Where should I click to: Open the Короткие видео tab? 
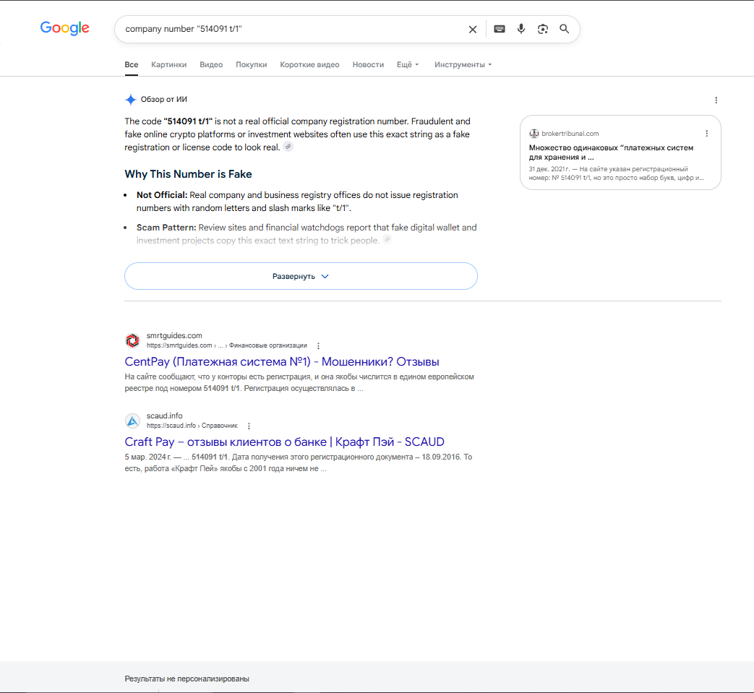coord(309,64)
